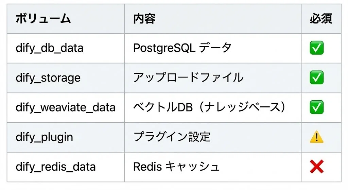Screen dimensions: 348x190
Task: Click the green checkmark for dify_storage
Action: coord(316,77)
